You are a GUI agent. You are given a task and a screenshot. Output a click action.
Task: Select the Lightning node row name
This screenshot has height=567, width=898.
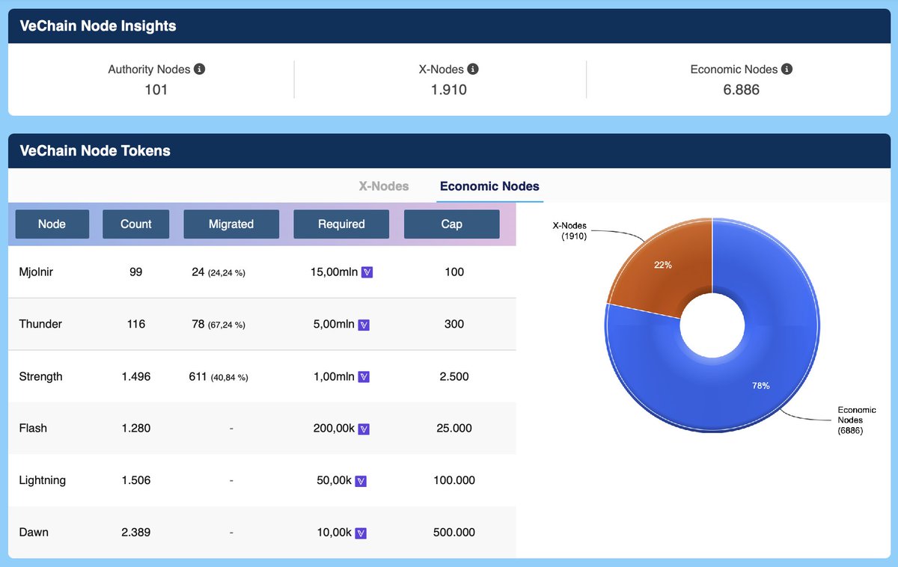coord(42,480)
